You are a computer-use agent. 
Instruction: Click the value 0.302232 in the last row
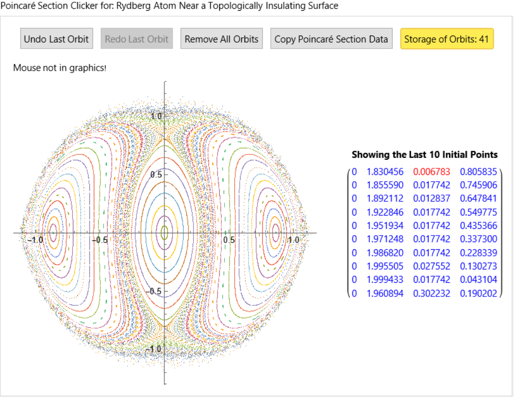coord(431,293)
